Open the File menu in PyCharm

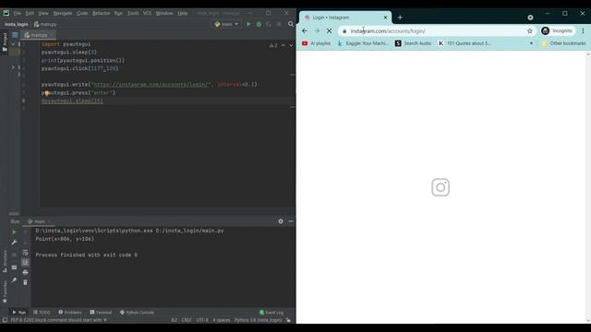(x=18, y=13)
